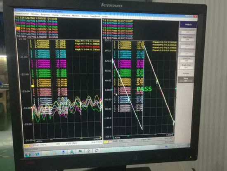Switch the Debug ON toggle

(x=186, y=79)
